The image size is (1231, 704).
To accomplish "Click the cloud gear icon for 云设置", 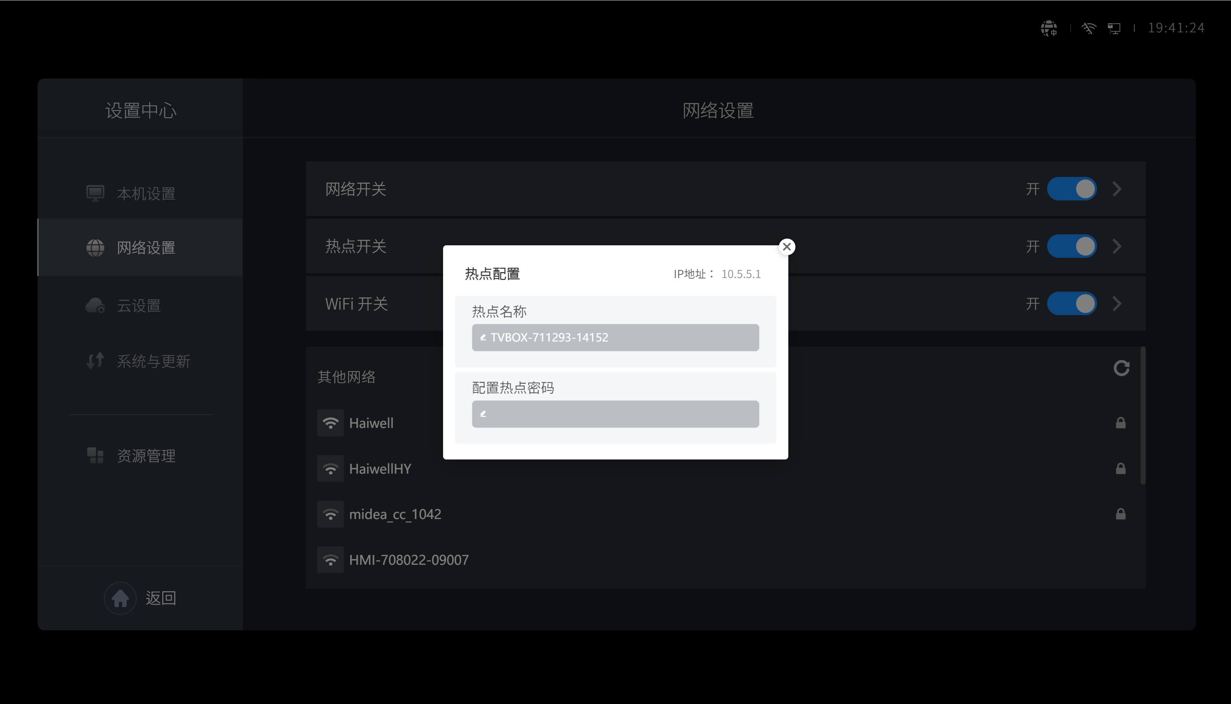I will (95, 306).
